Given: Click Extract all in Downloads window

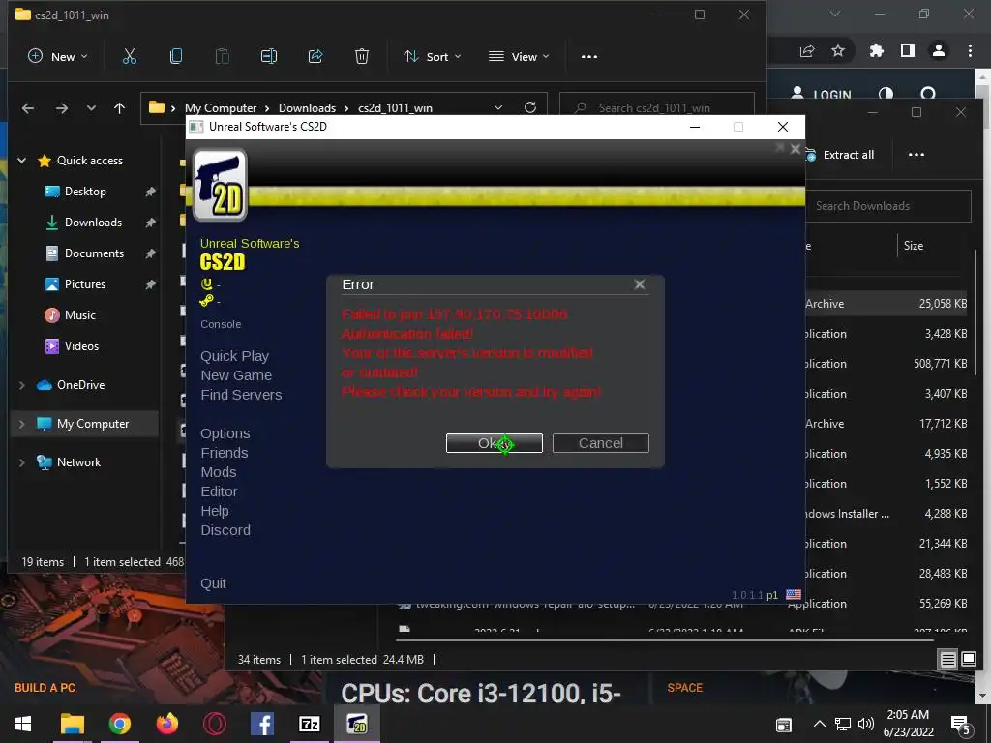Looking at the screenshot, I should 841,155.
